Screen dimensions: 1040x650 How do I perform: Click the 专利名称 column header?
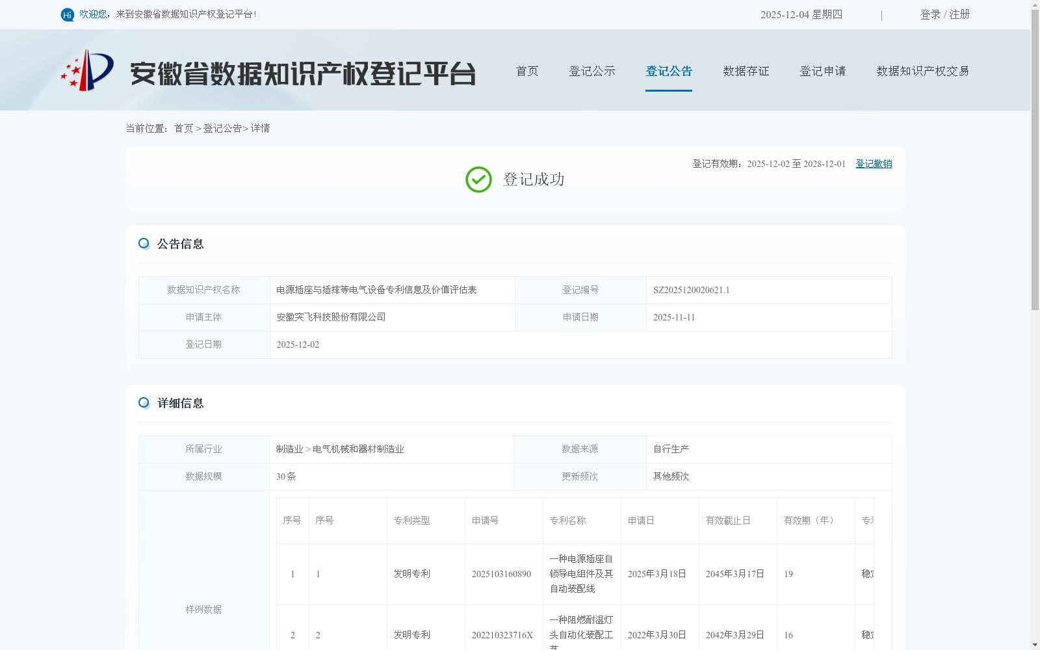568,521
